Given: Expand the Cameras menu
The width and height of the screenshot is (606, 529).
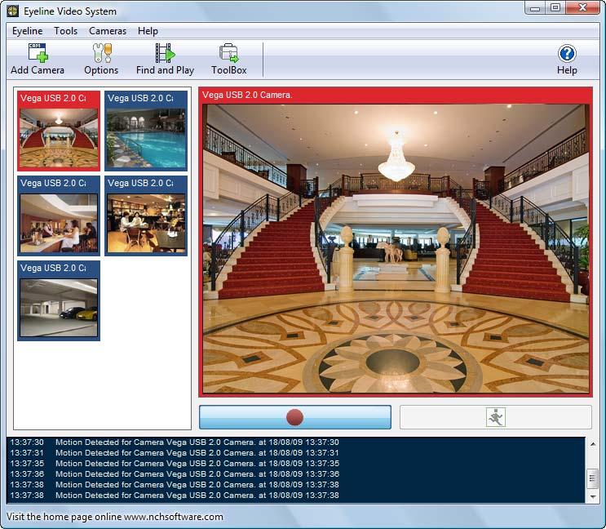Looking at the screenshot, I should pos(108,31).
